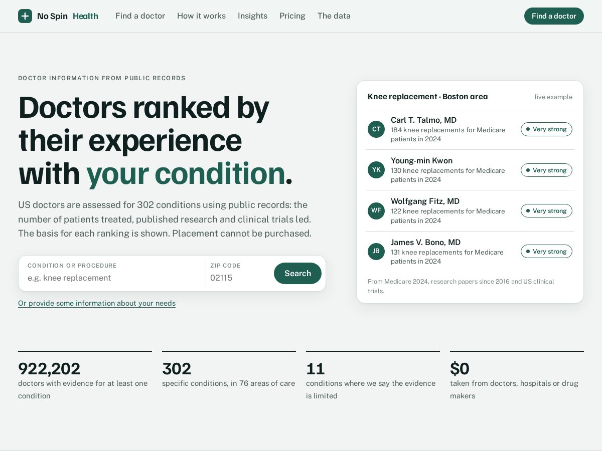This screenshot has height=451, width=602.
Task: Click the 'live example' label
Action: point(553,97)
